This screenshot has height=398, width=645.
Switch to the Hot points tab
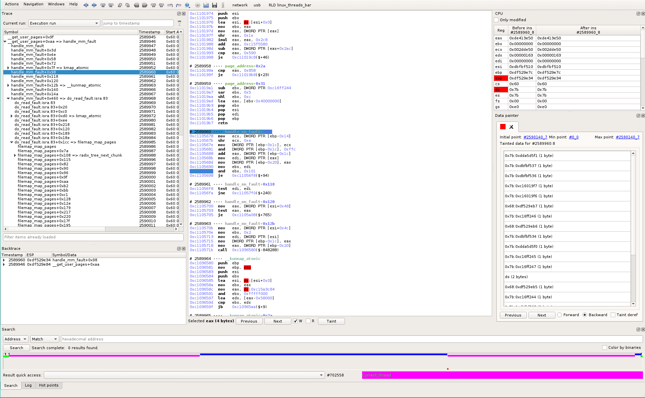tap(49, 385)
